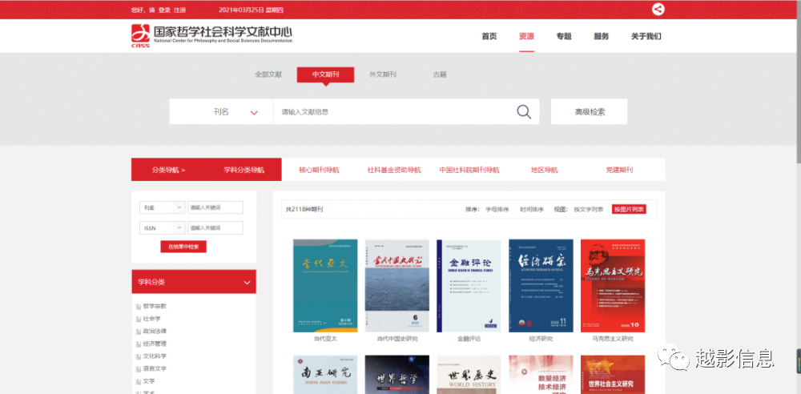Screen dimensions: 801x394
Task: Open the 资源 menu item
Action: pyautogui.click(x=527, y=36)
